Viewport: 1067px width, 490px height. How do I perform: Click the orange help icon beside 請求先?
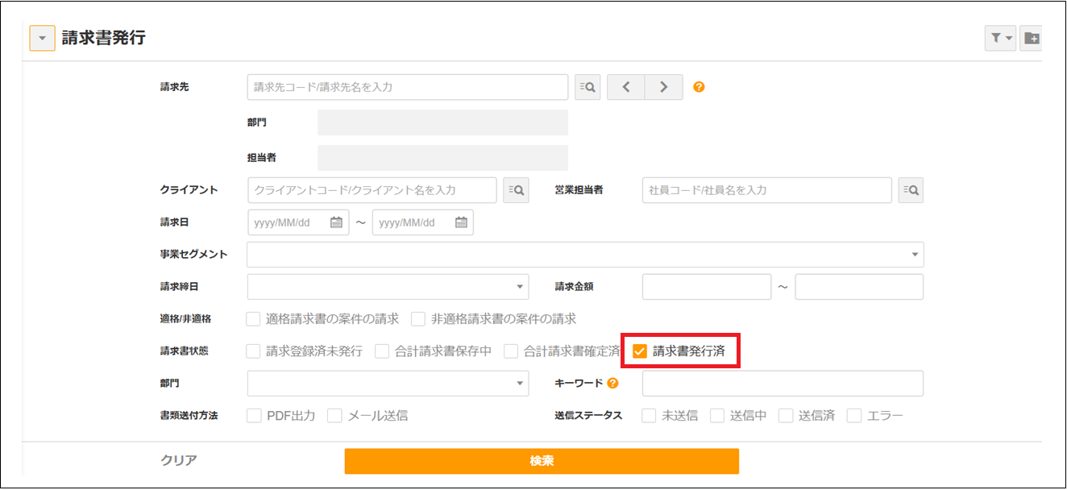pos(700,87)
